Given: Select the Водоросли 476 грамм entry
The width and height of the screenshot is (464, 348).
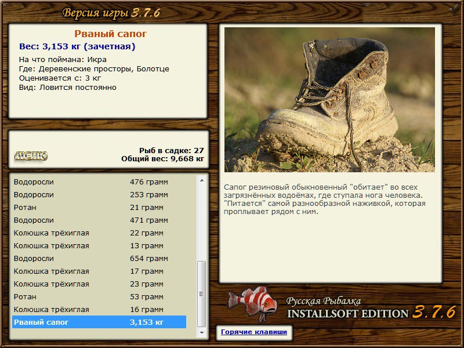Looking at the screenshot, I should [x=99, y=182].
